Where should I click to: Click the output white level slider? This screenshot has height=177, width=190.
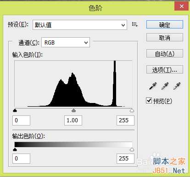point(132,149)
